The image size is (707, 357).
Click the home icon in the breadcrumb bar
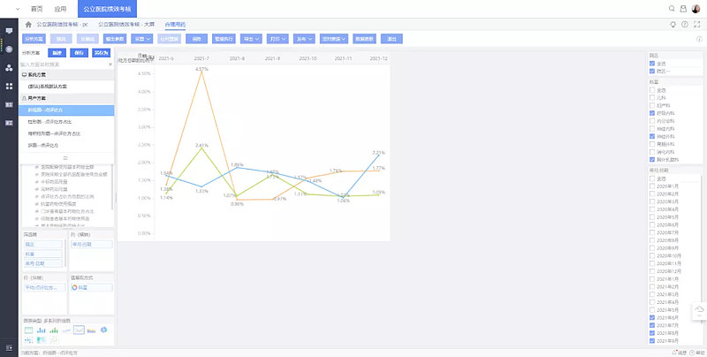point(28,25)
